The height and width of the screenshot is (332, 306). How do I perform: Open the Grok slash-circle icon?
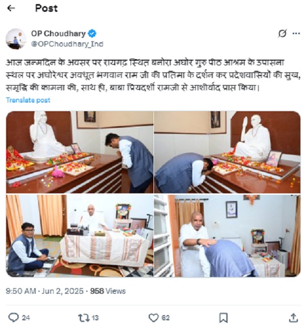tap(282, 34)
